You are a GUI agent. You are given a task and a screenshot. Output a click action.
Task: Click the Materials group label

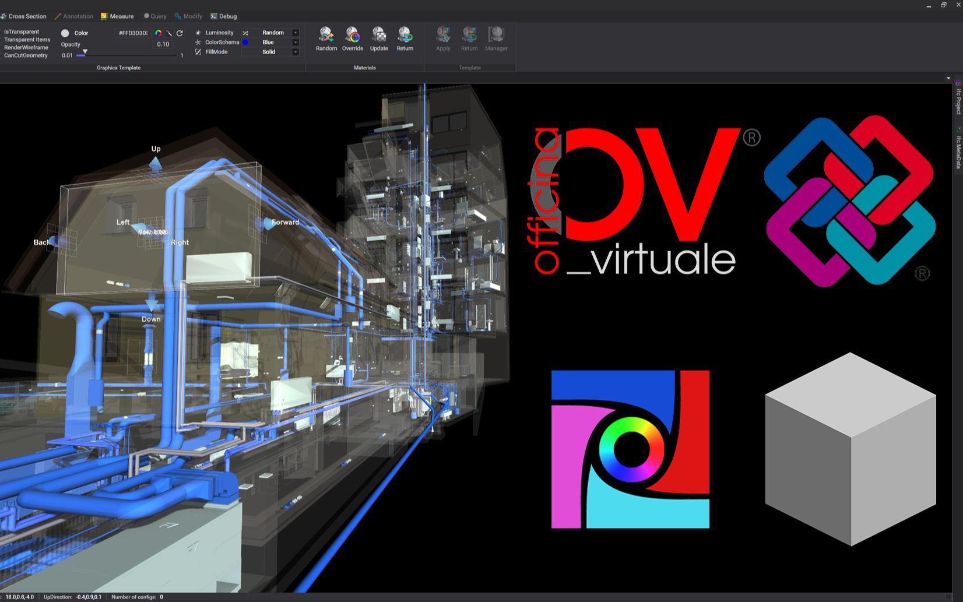365,68
